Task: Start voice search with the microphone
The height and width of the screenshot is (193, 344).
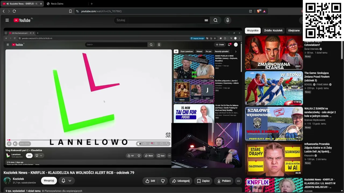Action: [x=228, y=20]
